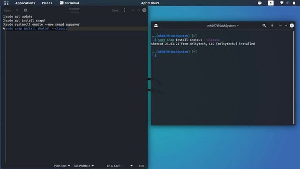Open the Places menu

tap(47, 3)
